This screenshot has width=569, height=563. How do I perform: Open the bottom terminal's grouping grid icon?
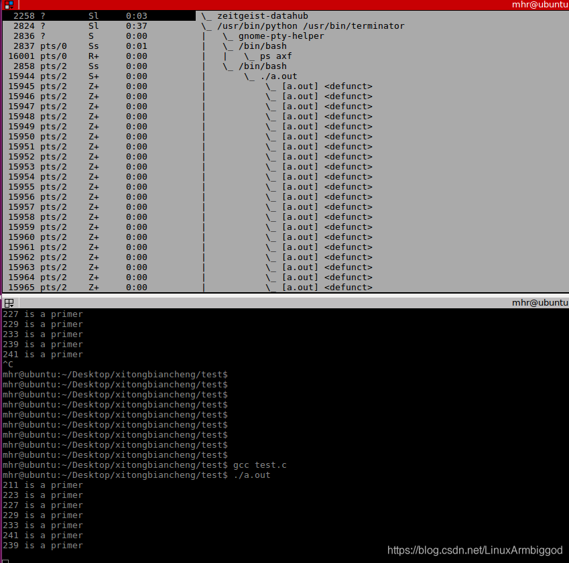tap(9, 303)
